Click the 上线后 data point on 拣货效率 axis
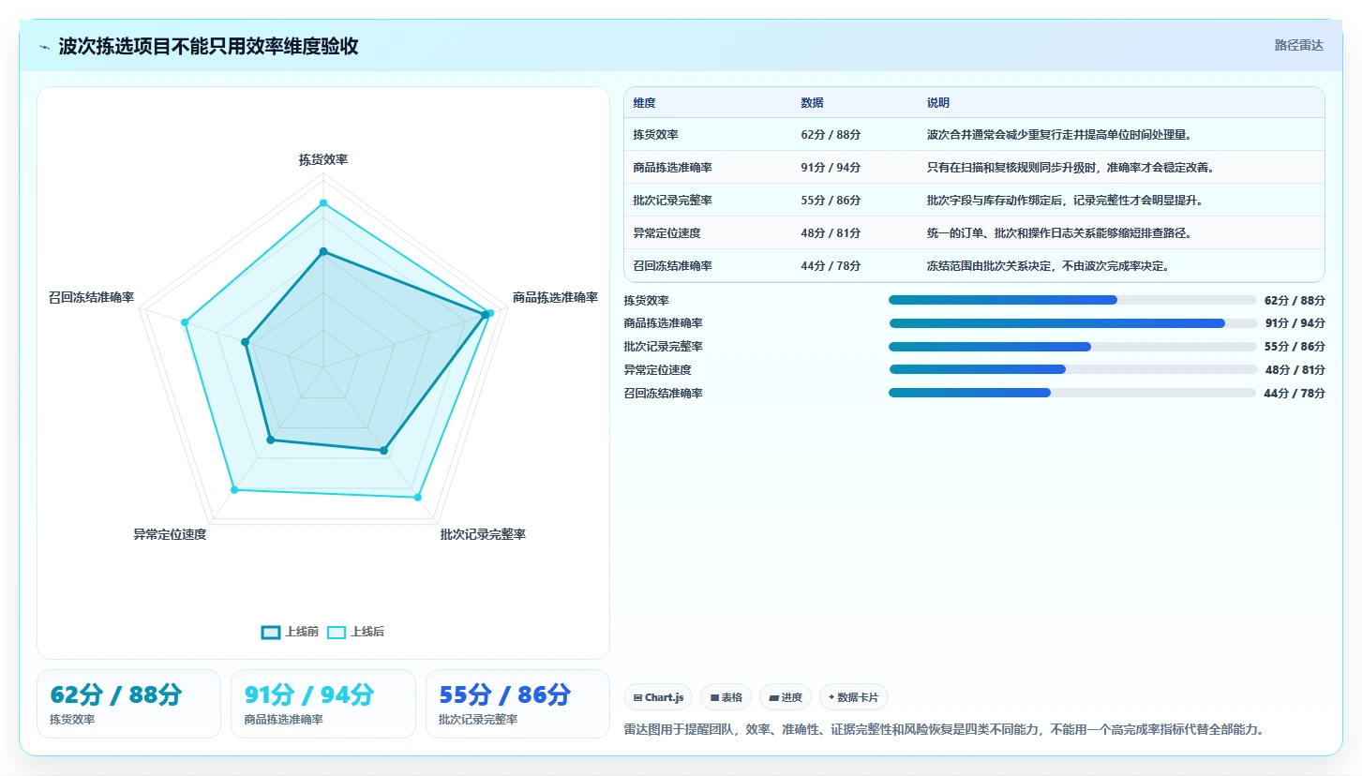The image size is (1362, 776). click(x=323, y=202)
